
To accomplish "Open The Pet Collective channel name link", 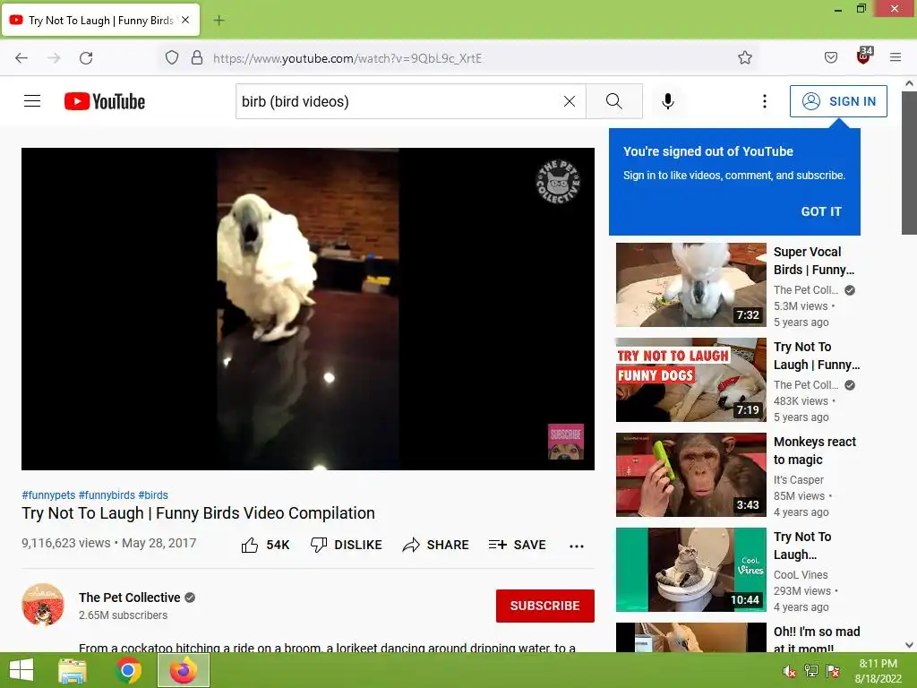I will coord(129,598).
